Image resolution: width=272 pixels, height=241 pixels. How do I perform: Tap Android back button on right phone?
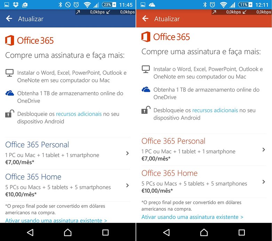point(167,232)
